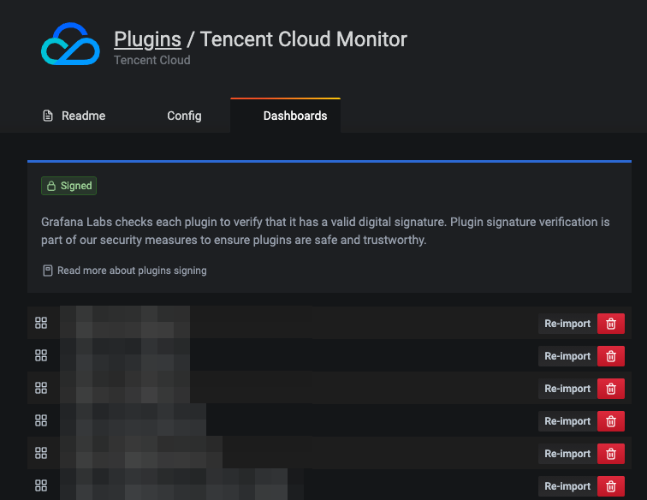Re-import the fifth listed dashboard
647x500 pixels.
567,454
